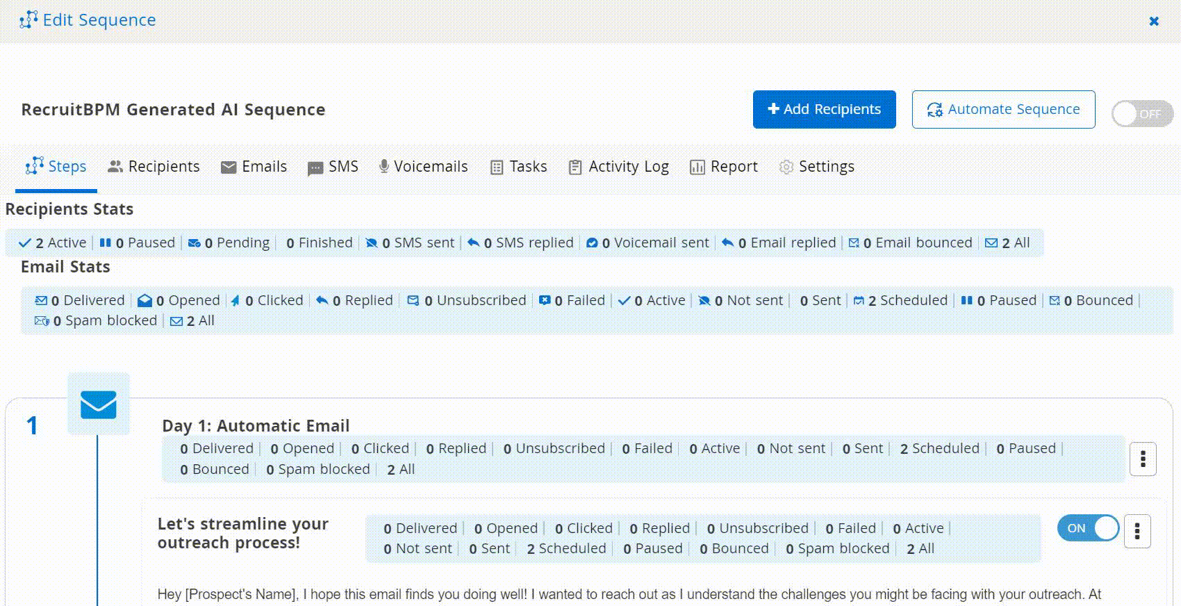Click the Settings gear icon
This screenshot has width=1181, height=606.
coord(786,167)
